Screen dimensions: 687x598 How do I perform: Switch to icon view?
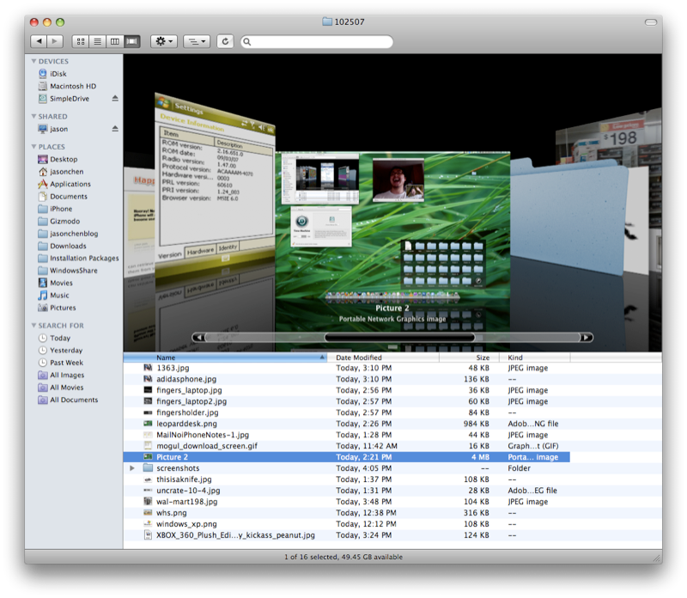pyautogui.click(x=81, y=41)
